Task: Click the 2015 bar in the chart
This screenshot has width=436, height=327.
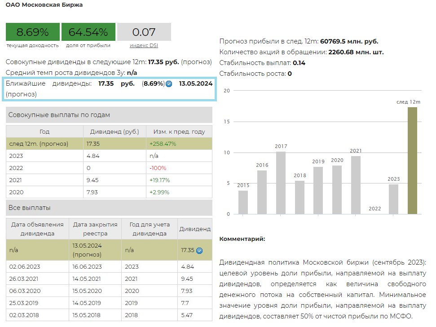Action: point(243,202)
